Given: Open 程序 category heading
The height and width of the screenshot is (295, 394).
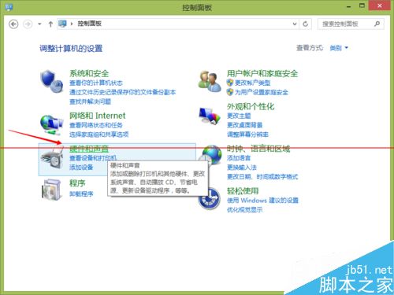Looking at the screenshot, I should click(x=77, y=183).
